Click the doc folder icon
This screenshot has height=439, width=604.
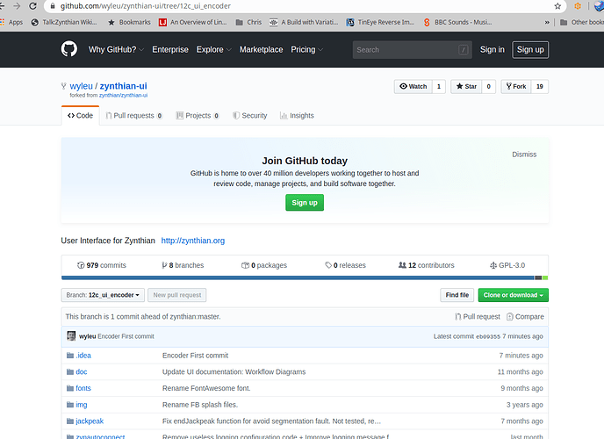coord(69,372)
